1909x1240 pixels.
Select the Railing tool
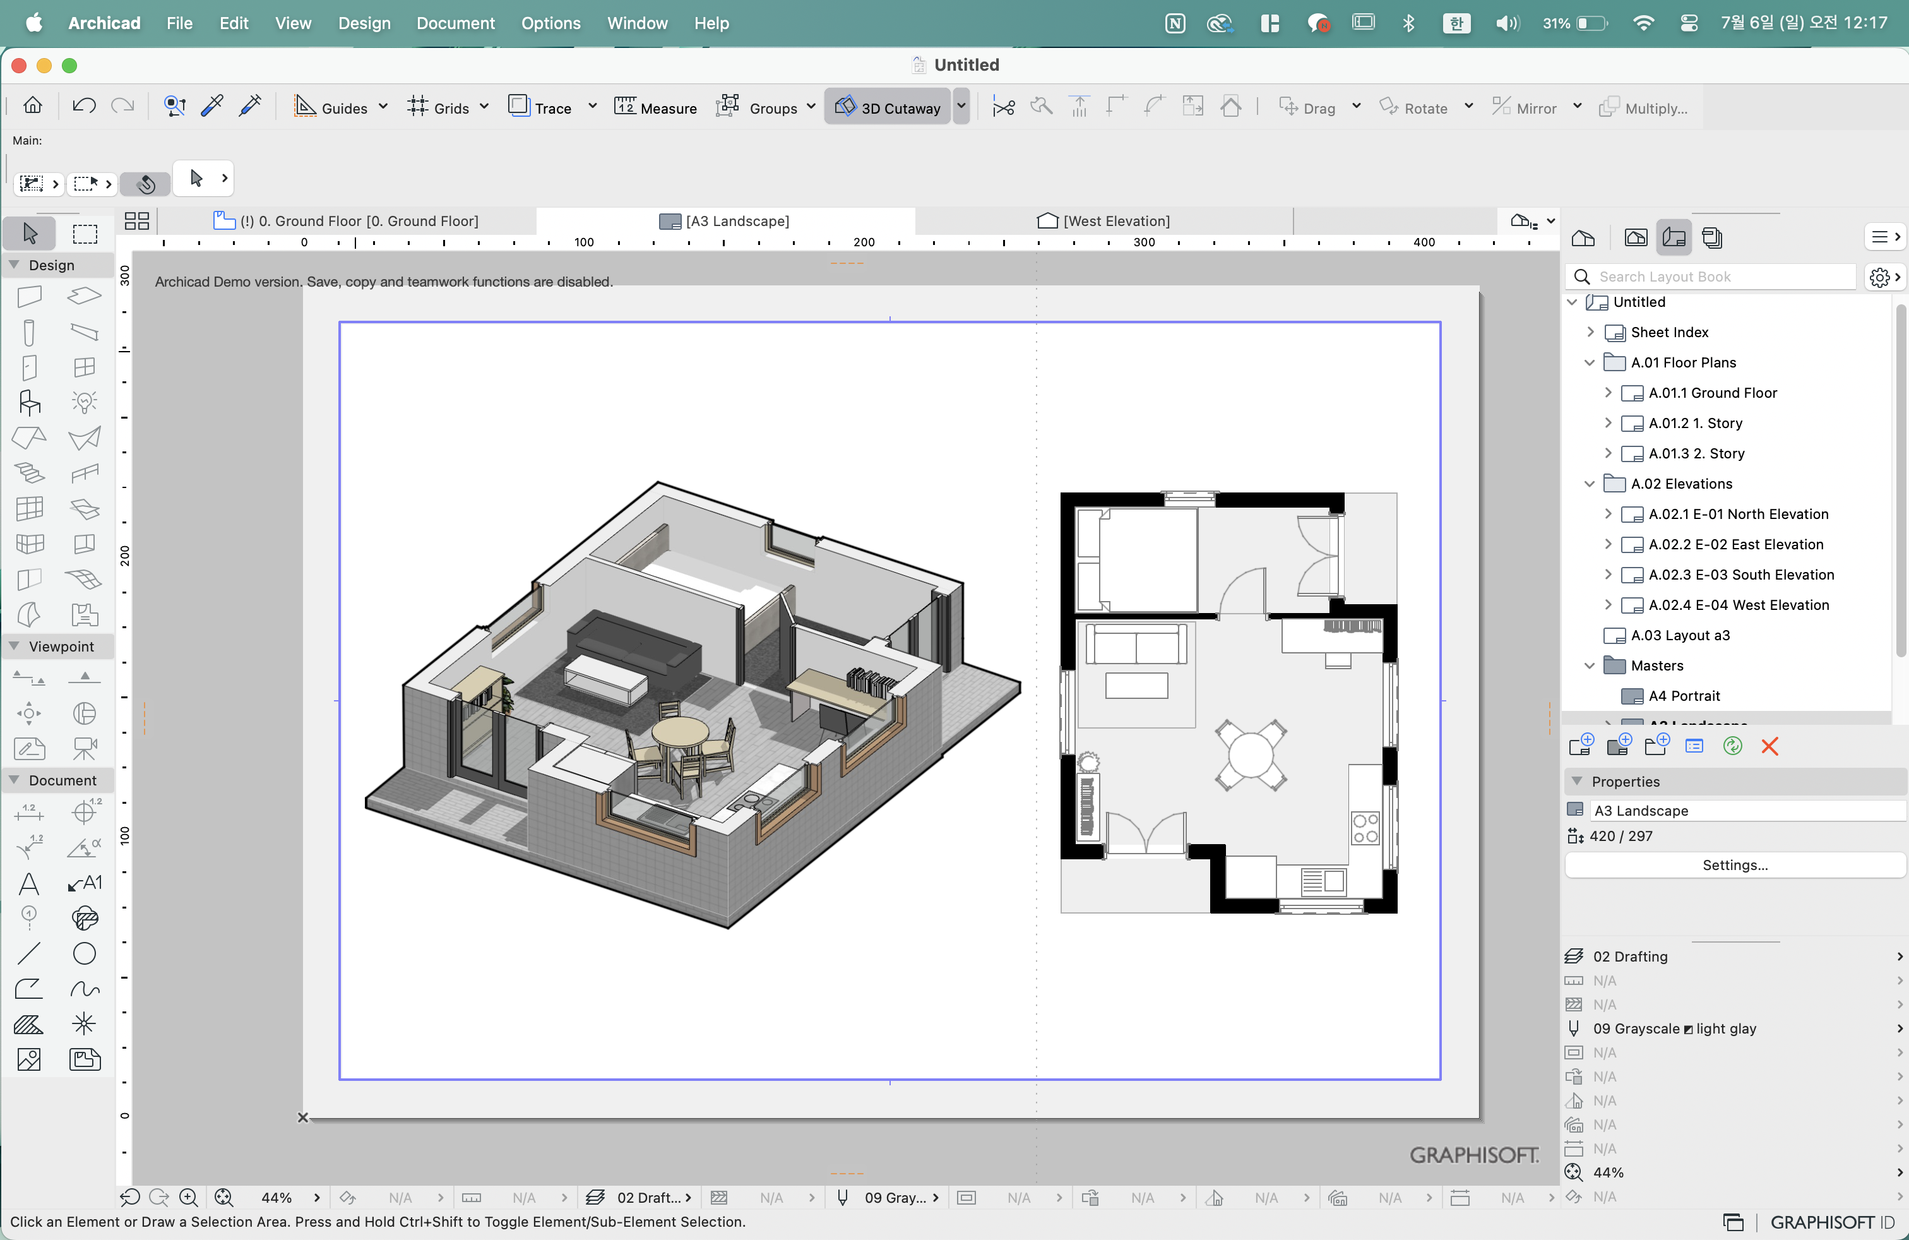pyautogui.click(x=84, y=472)
